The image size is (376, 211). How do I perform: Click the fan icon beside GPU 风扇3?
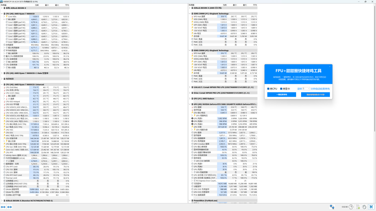click(x=192, y=124)
